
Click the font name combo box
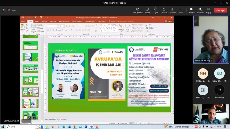point(52,26)
